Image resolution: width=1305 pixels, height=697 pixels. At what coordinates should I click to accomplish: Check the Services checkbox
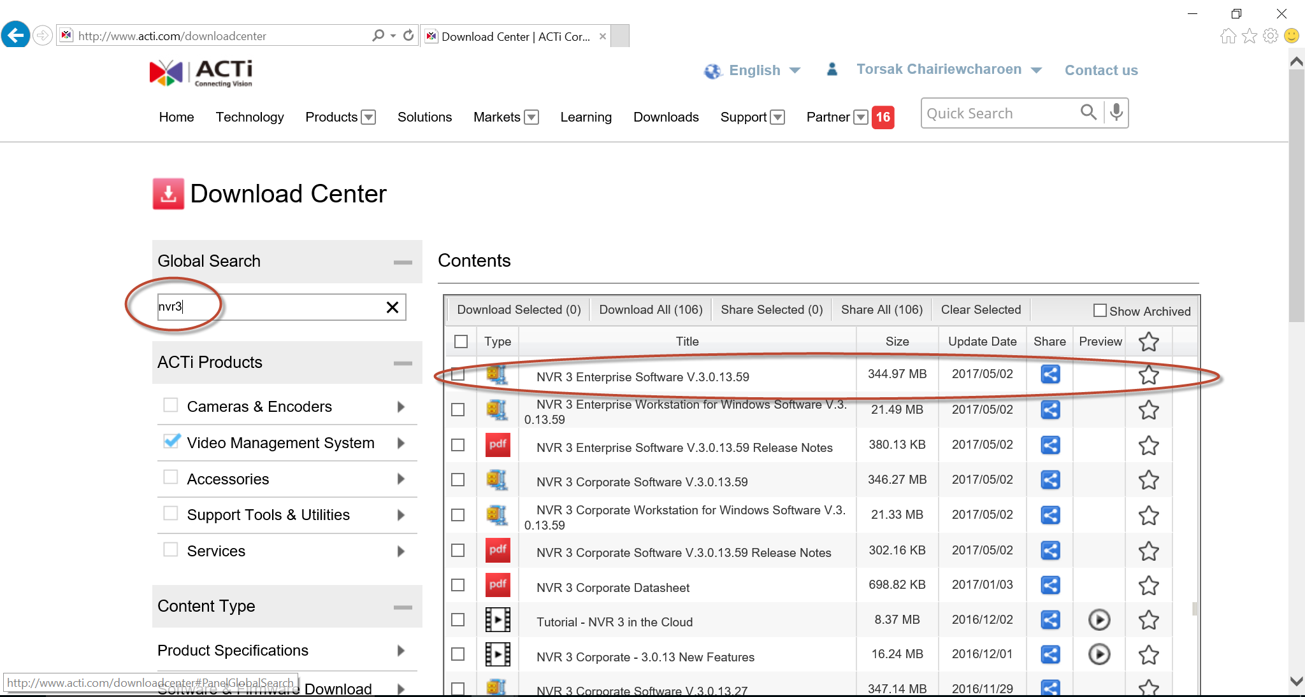point(171,549)
